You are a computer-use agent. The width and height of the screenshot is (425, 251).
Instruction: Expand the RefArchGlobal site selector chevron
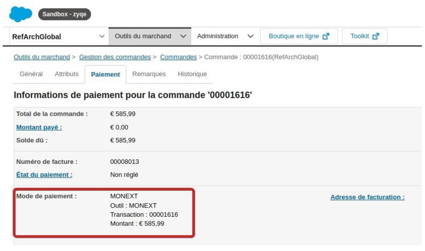(102, 36)
